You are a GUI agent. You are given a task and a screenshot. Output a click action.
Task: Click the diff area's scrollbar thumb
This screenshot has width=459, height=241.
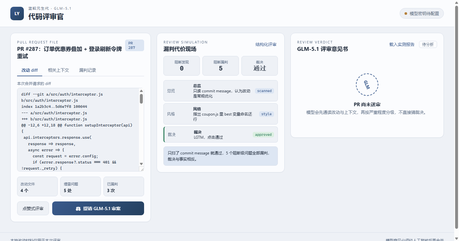(x=141, y=98)
